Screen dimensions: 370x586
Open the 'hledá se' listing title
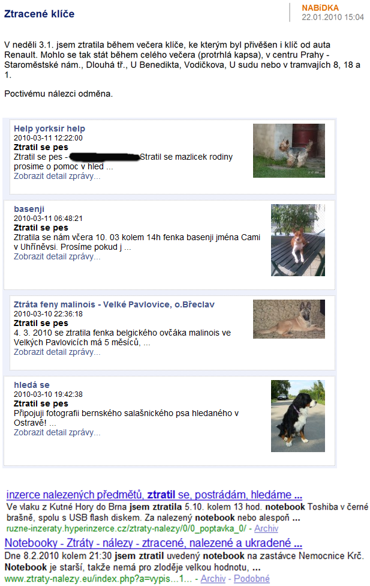[32, 385]
